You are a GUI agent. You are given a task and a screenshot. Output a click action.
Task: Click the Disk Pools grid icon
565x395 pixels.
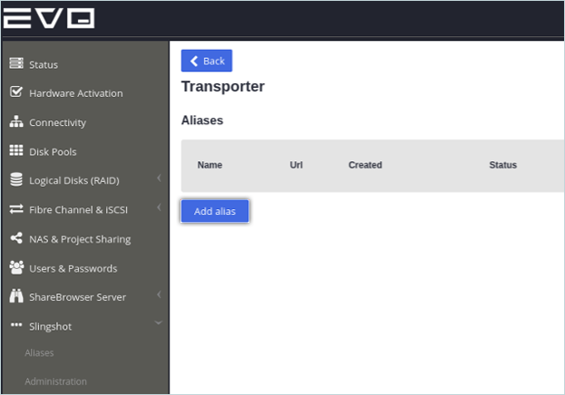(x=15, y=151)
